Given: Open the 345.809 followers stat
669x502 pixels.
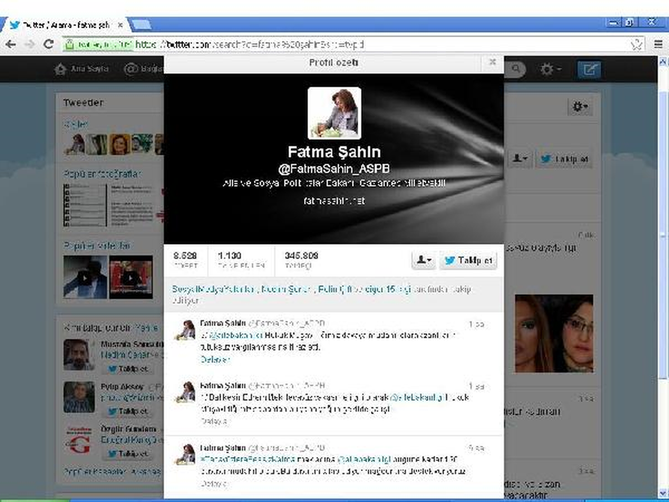Looking at the screenshot, I should (302, 260).
